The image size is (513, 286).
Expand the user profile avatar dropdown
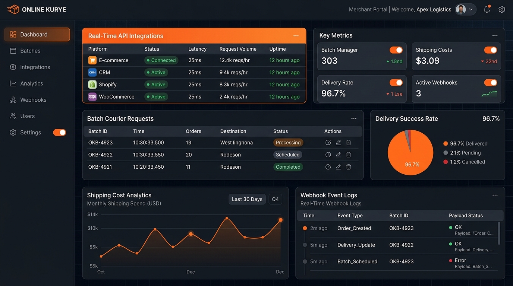coord(466,9)
